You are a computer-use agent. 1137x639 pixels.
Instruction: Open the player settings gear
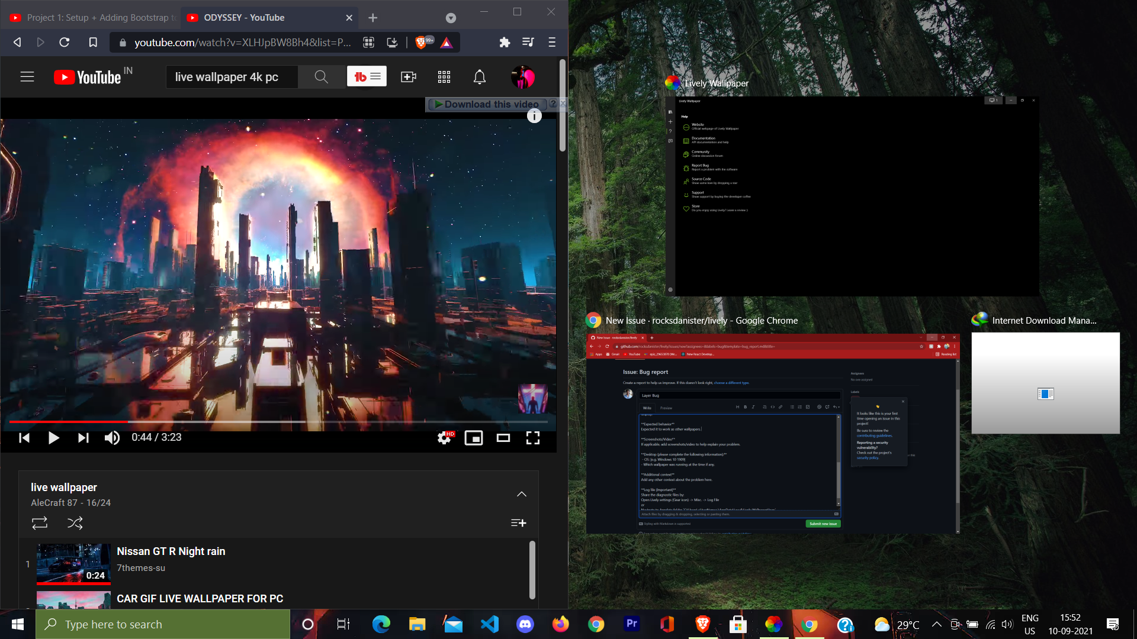(444, 438)
